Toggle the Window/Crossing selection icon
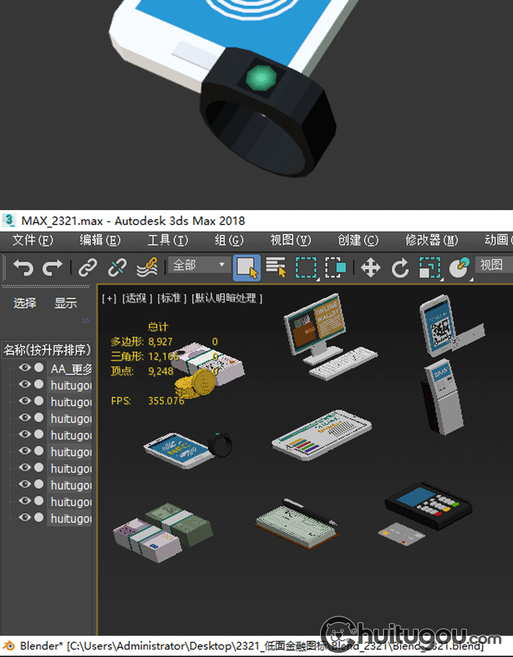The width and height of the screenshot is (513, 657). (335, 267)
